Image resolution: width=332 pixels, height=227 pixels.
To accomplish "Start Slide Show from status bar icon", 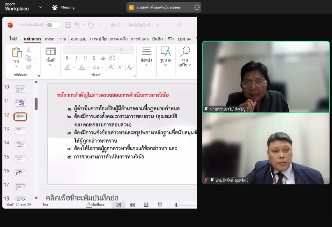I will pos(160,205).
